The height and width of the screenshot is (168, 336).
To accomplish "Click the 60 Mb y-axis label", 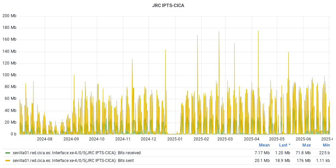I will click(x=10, y=99).
